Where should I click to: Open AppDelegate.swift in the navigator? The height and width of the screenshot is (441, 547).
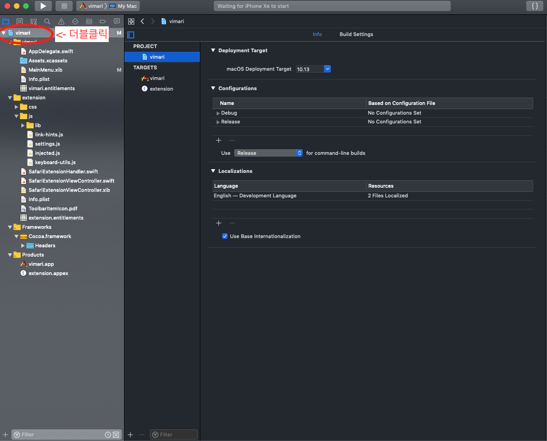[50, 51]
